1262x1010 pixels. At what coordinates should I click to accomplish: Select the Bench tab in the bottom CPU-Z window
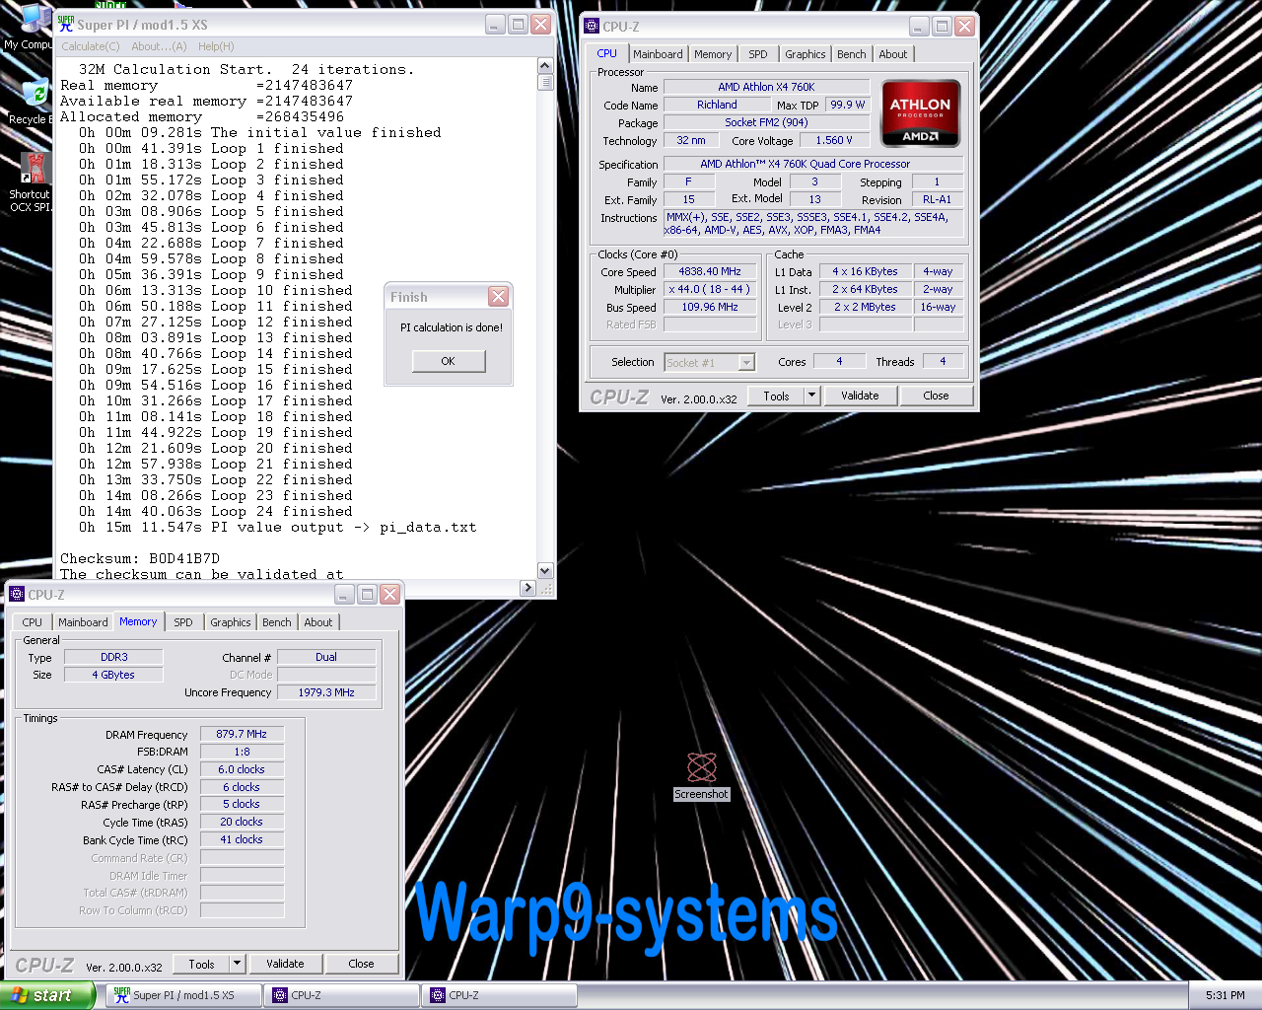pyautogui.click(x=277, y=622)
